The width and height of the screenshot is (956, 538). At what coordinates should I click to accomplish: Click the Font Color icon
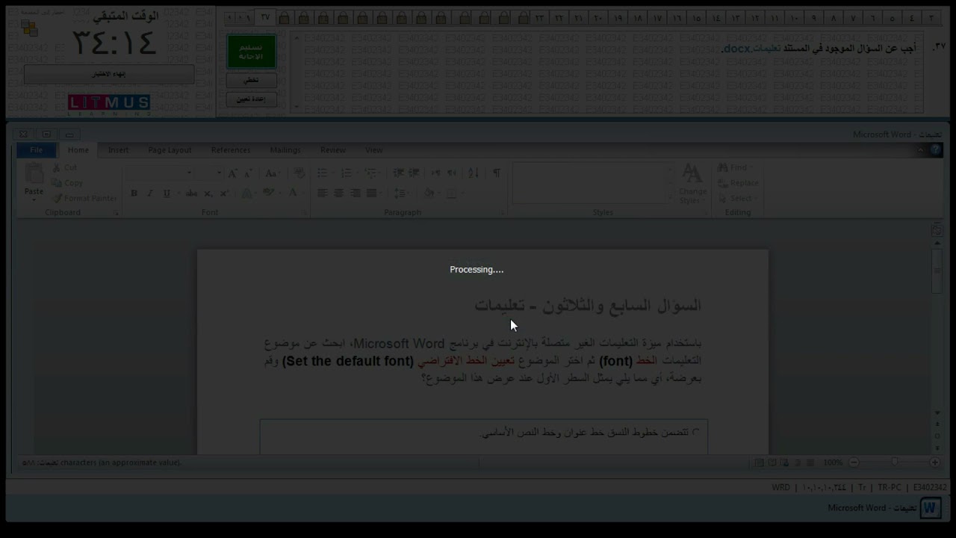pos(293,193)
